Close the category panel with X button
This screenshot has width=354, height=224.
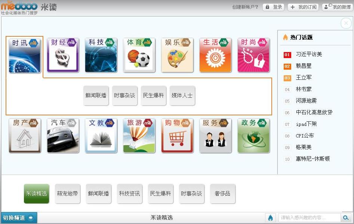[x=346, y=23]
